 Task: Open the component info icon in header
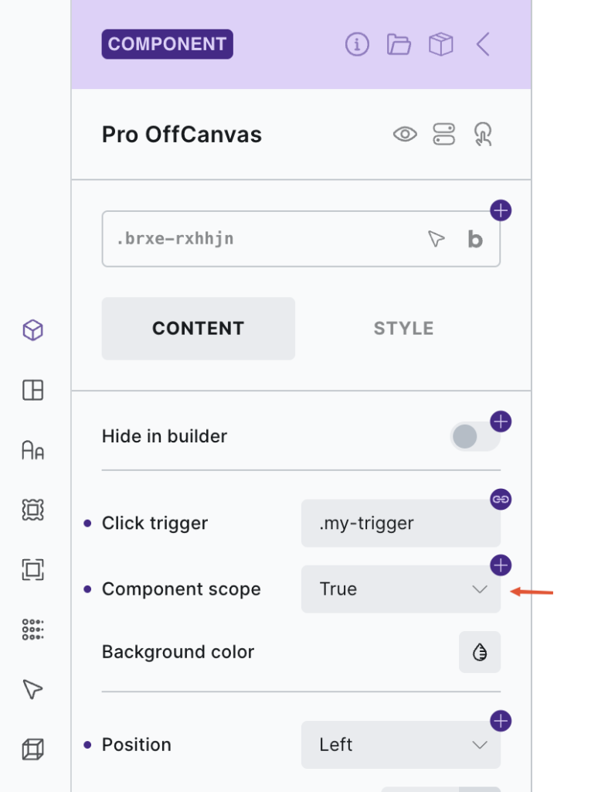pyautogui.click(x=356, y=44)
